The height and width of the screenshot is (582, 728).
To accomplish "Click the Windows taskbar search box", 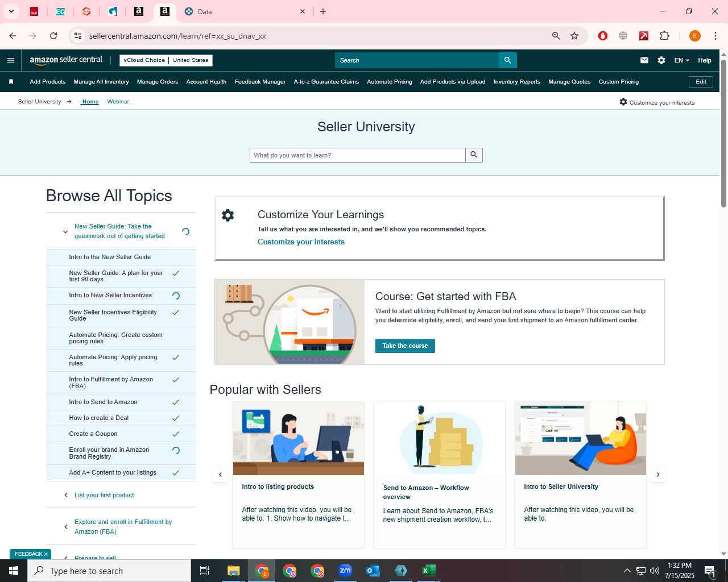I will point(109,571).
